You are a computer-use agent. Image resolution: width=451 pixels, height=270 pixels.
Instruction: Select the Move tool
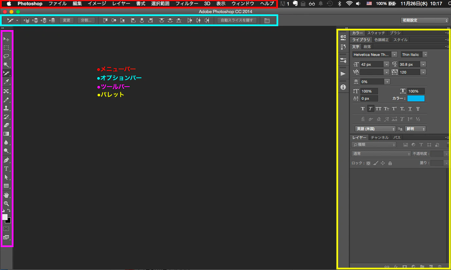pos(6,39)
